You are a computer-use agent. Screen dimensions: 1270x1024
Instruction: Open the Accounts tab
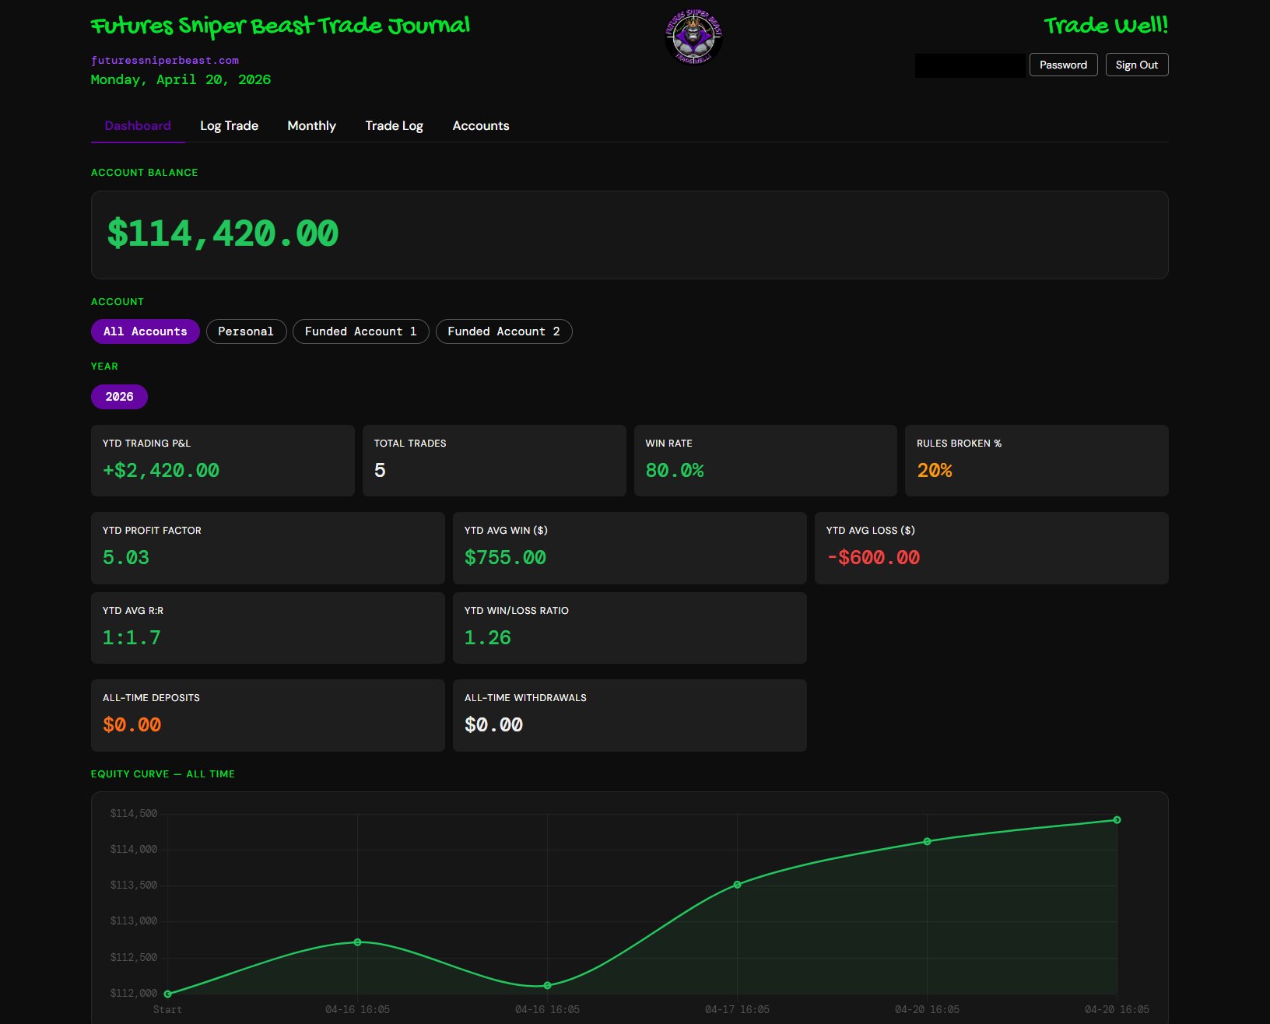480,125
